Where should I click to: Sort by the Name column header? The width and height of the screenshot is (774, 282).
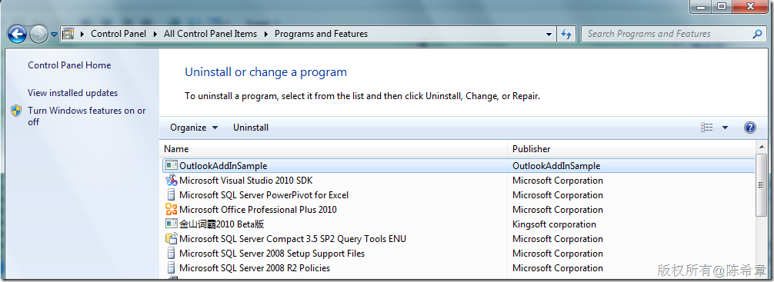point(333,149)
